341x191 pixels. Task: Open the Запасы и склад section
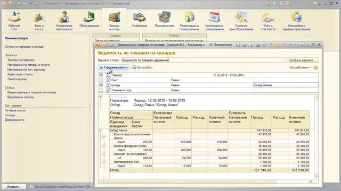point(114,21)
